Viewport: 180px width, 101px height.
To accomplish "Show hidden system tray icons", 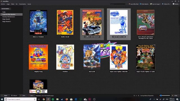I will click(154, 99).
